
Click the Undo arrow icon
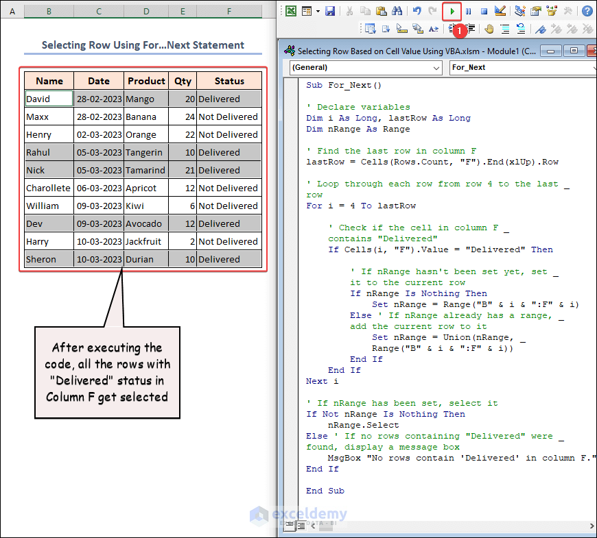point(417,11)
